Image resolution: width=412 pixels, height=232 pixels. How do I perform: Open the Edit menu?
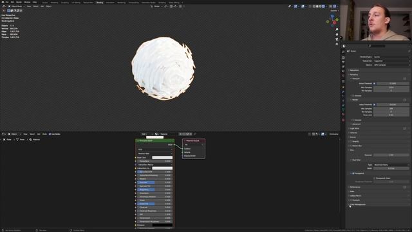pyautogui.click(x=12, y=2)
